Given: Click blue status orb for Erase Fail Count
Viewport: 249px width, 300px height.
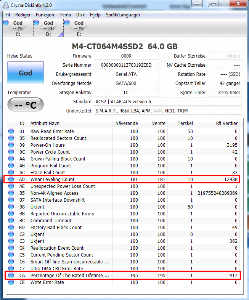Looking at the screenshot, I should click(x=11, y=172).
